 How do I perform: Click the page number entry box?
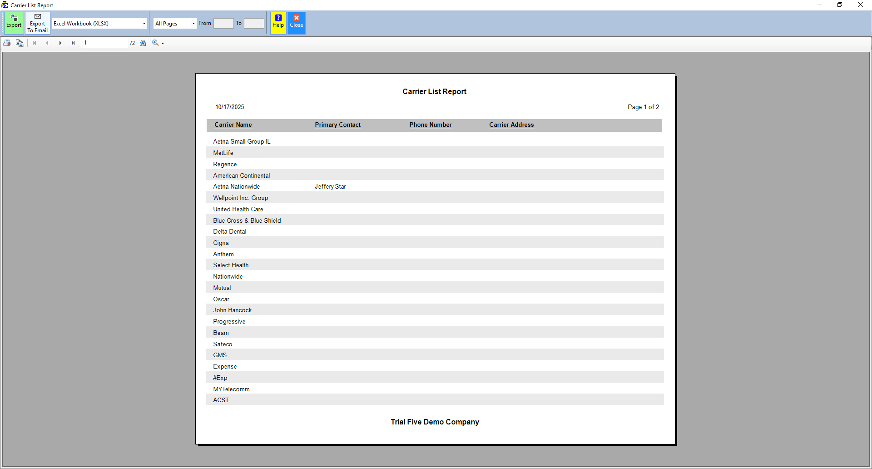pyautogui.click(x=104, y=43)
